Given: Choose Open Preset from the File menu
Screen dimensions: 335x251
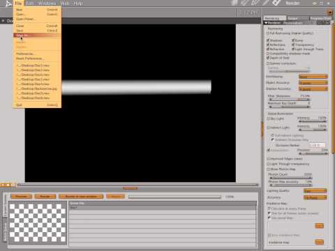Looking at the screenshot, I should pos(37,19).
